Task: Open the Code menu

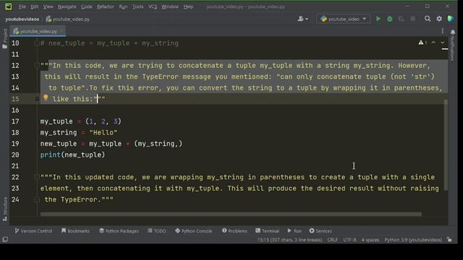Action: (x=87, y=6)
